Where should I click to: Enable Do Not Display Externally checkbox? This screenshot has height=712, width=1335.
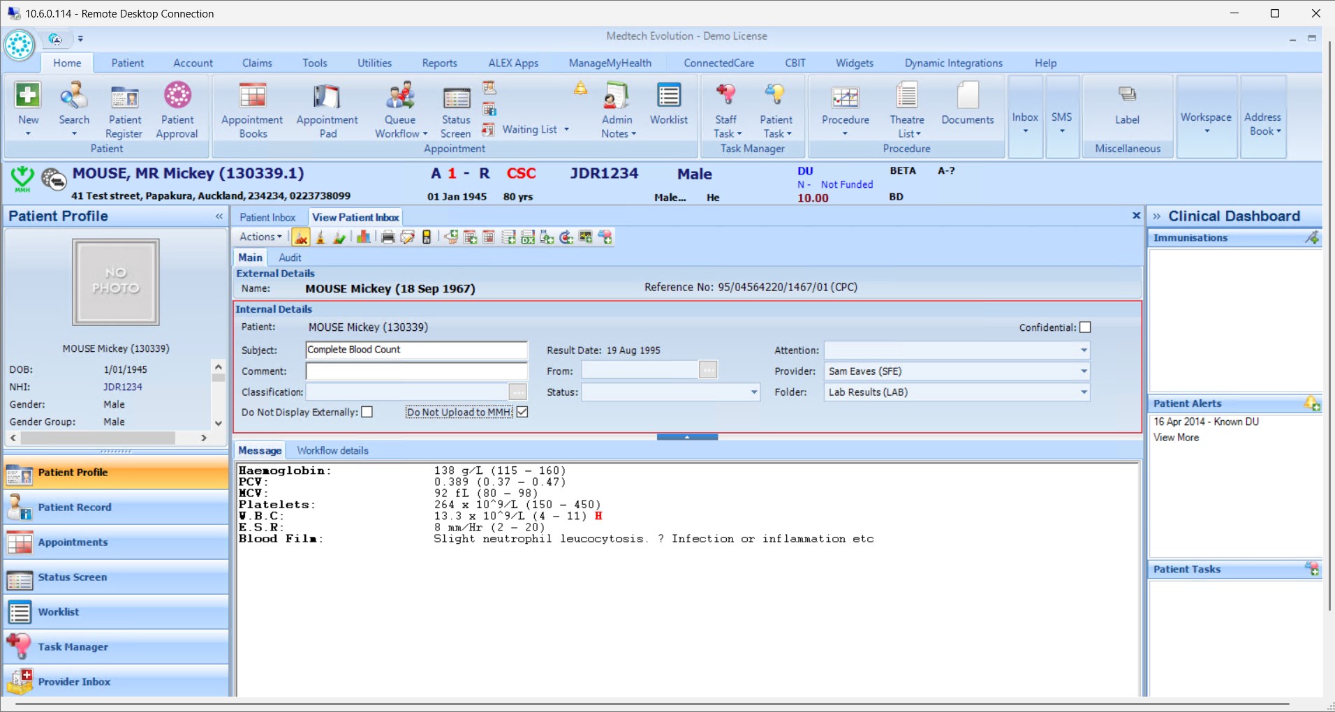click(367, 413)
